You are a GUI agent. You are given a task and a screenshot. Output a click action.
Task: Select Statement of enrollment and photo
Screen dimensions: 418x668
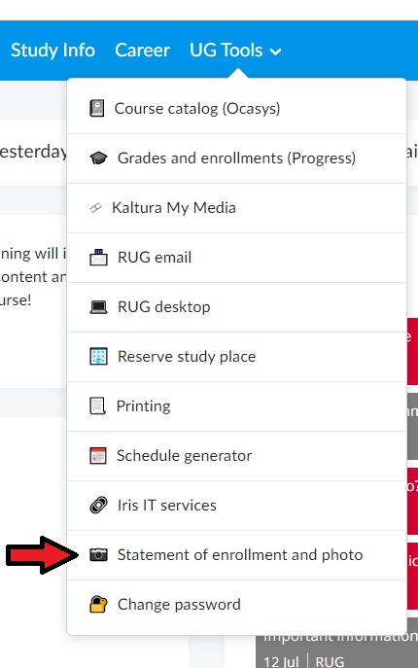point(236,555)
